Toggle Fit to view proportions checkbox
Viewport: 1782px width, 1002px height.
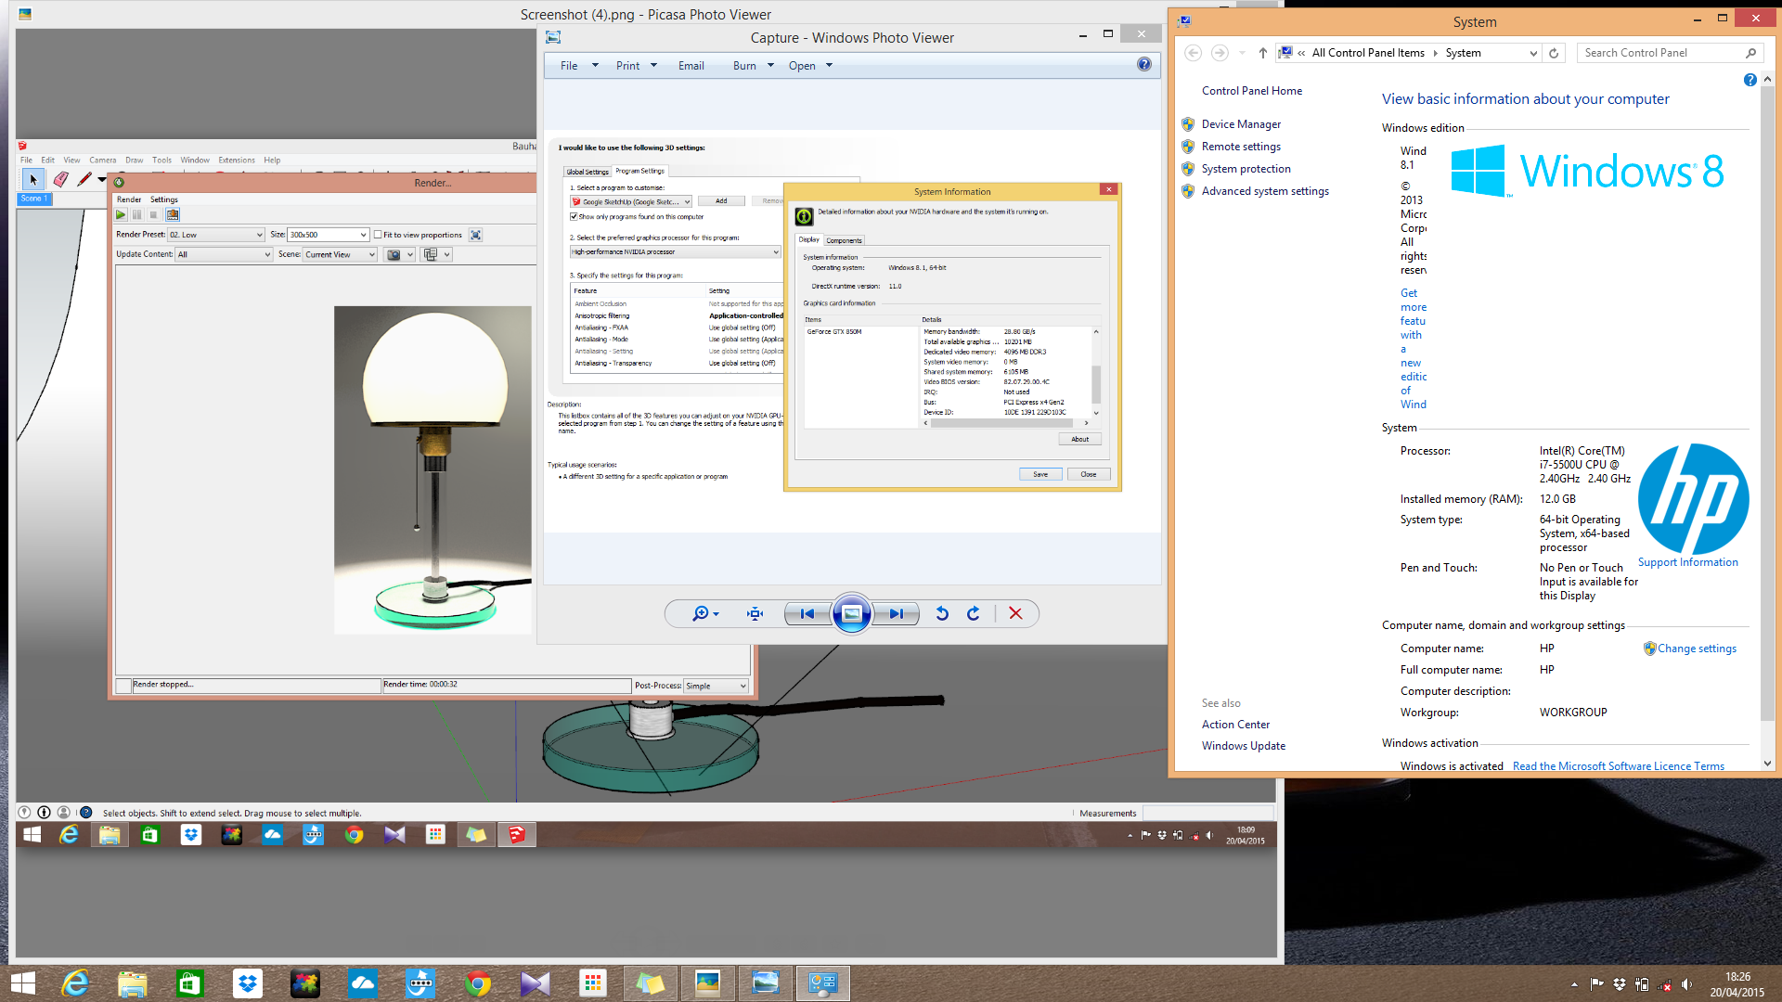coord(378,235)
